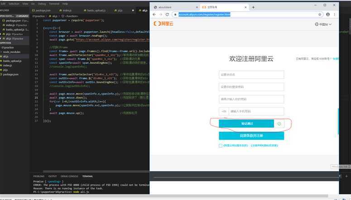
Task: Open the Help menu in VS Code
Action: tap(65, 4)
